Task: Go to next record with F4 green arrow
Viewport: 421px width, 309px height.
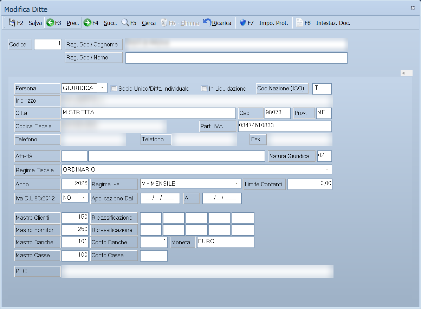Action: click(87, 23)
